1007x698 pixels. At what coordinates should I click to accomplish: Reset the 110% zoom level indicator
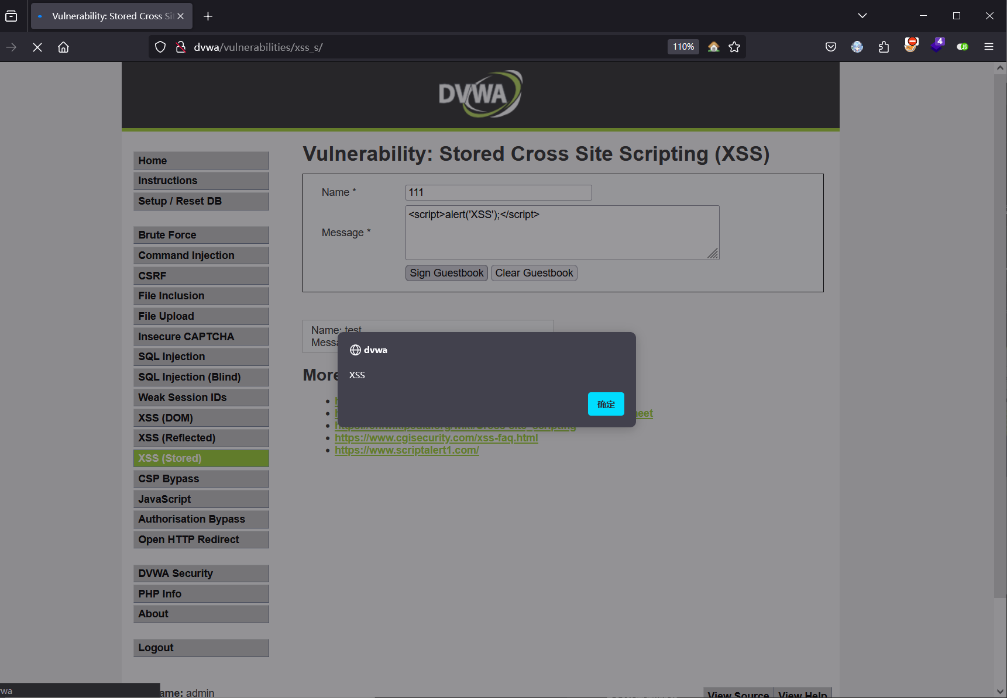pos(683,47)
